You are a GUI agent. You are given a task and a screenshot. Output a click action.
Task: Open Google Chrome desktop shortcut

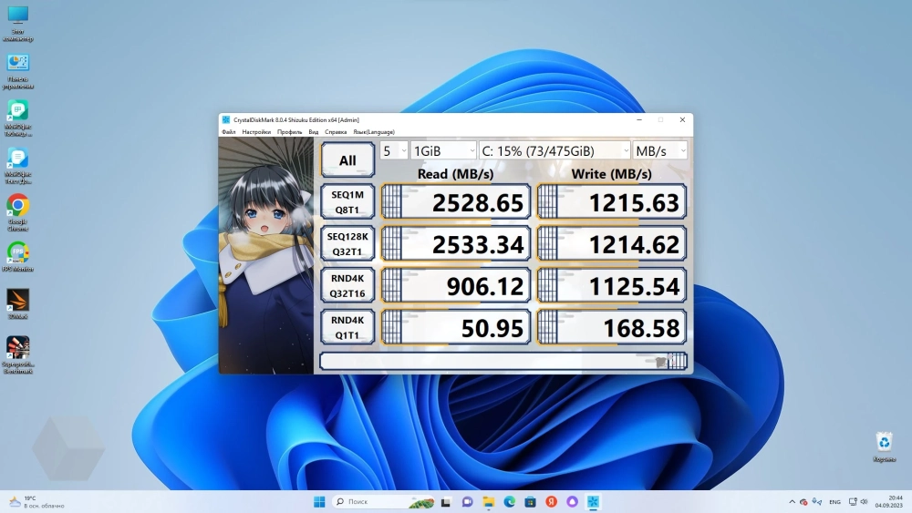click(17, 206)
